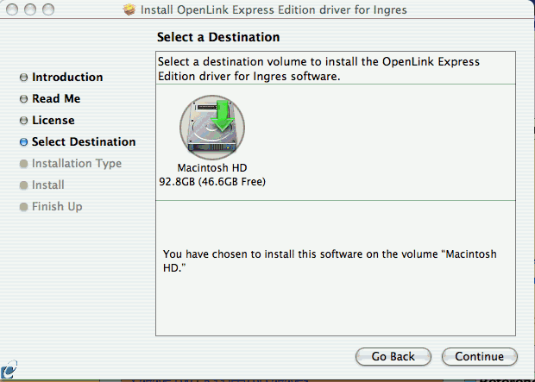This screenshot has width=535, height=382.
Task: Click the Introduction step bullet
Action: pyautogui.click(x=23, y=78)
